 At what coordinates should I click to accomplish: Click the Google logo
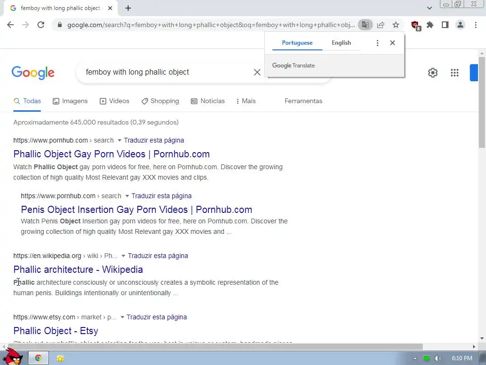pyautogui.click(x=33, y=73)
